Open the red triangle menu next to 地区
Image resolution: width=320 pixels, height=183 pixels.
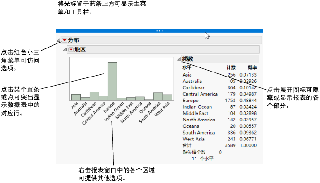point(71,49)
